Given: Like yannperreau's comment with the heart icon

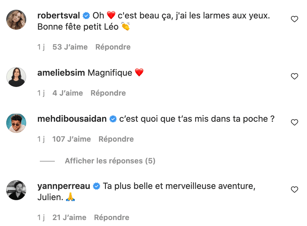Looking at the screenshot, I should click(294, 189).
